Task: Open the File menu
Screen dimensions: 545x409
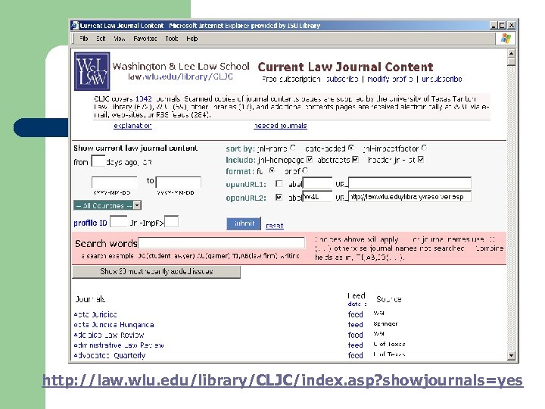Action: (x=84, y=39)
